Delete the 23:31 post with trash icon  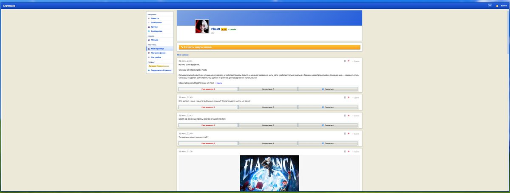tap(345, 61)
